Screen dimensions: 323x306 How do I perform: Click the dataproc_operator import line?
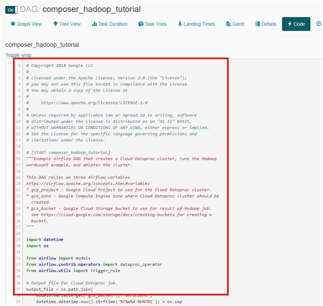tap(94, 265)
